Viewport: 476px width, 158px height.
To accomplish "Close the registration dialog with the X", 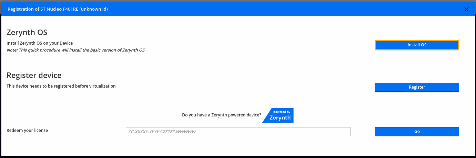I will [x=466, y=10].
